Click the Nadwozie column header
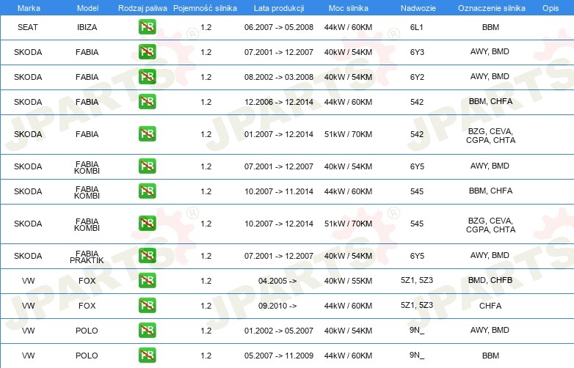This screenshot has height=368, width=574. click(418, 8)
